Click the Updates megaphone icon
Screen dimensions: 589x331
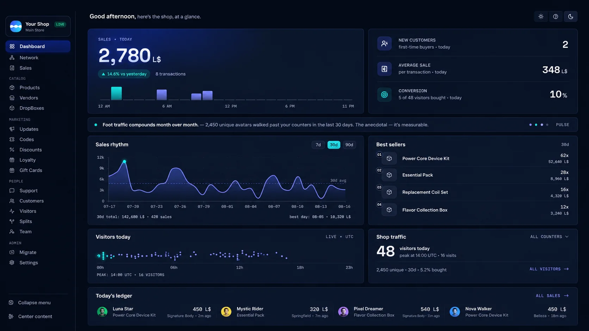pos(12,129)
